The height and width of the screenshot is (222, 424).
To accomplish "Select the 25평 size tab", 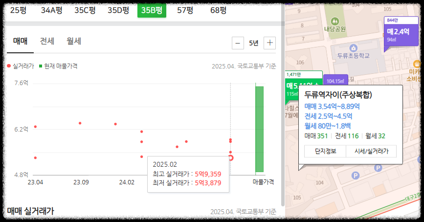I will pyautogui.click(x=18, y=11).
